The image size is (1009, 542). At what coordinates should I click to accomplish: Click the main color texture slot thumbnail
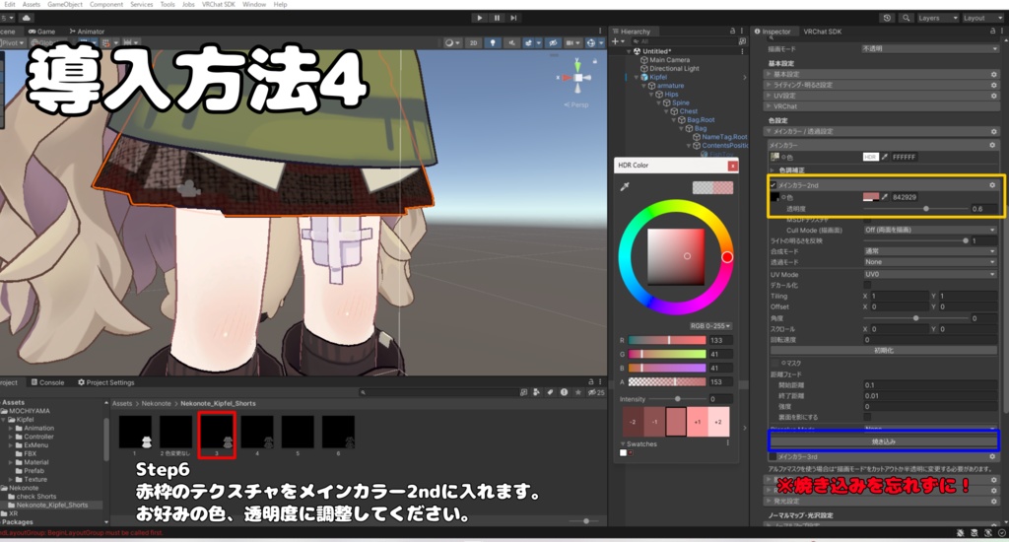pos(774,157)
